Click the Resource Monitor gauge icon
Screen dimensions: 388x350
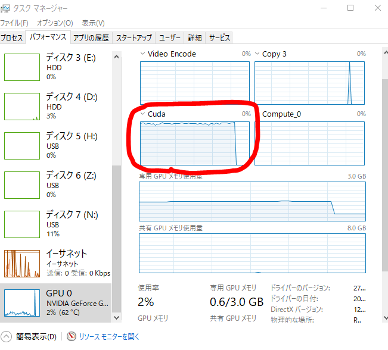72,336
